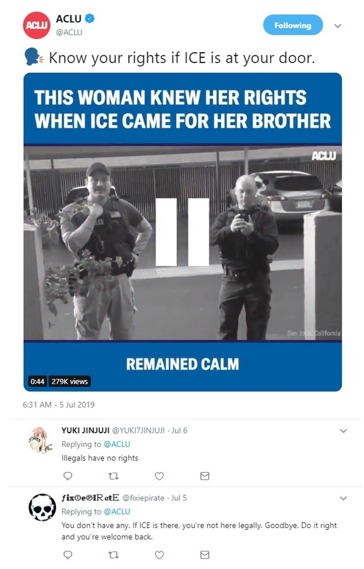The image size is (364, 569).
Task: Like fixiepirate's reply with heart icon
Action: (x=159, y=555)
